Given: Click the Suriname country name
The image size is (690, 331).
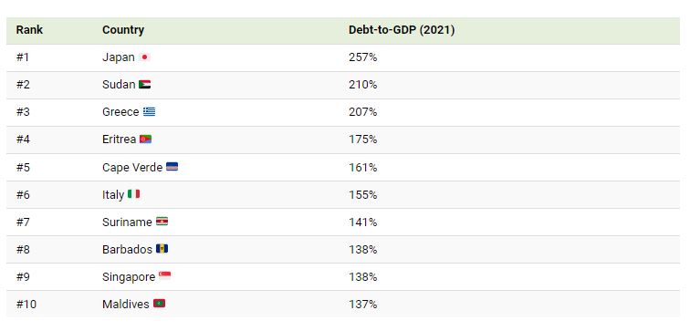Looking at the screenshot, I should pos(127,222).
